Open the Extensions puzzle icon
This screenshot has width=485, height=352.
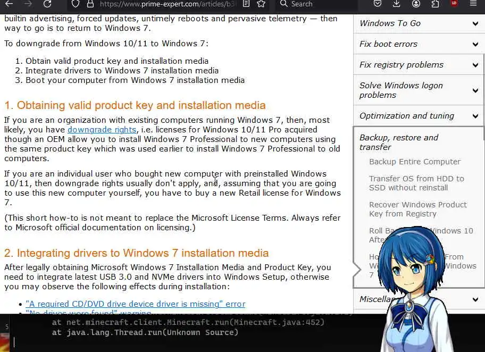pos(435,4)
